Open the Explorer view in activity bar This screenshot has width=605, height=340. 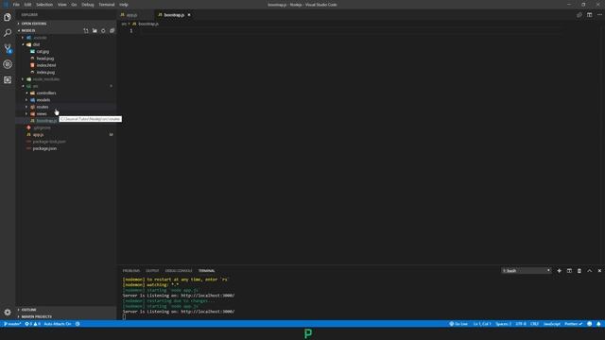(8, 17)
